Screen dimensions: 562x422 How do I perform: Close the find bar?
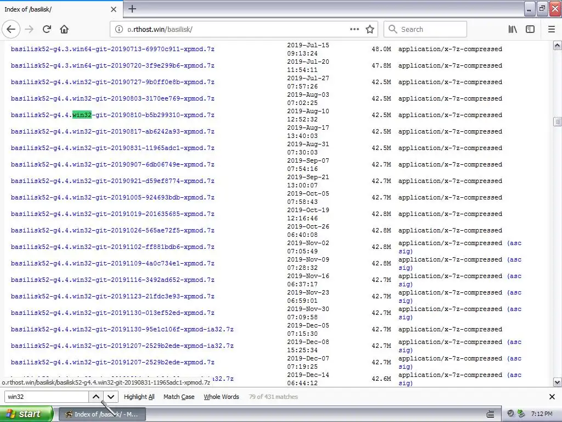552,397
